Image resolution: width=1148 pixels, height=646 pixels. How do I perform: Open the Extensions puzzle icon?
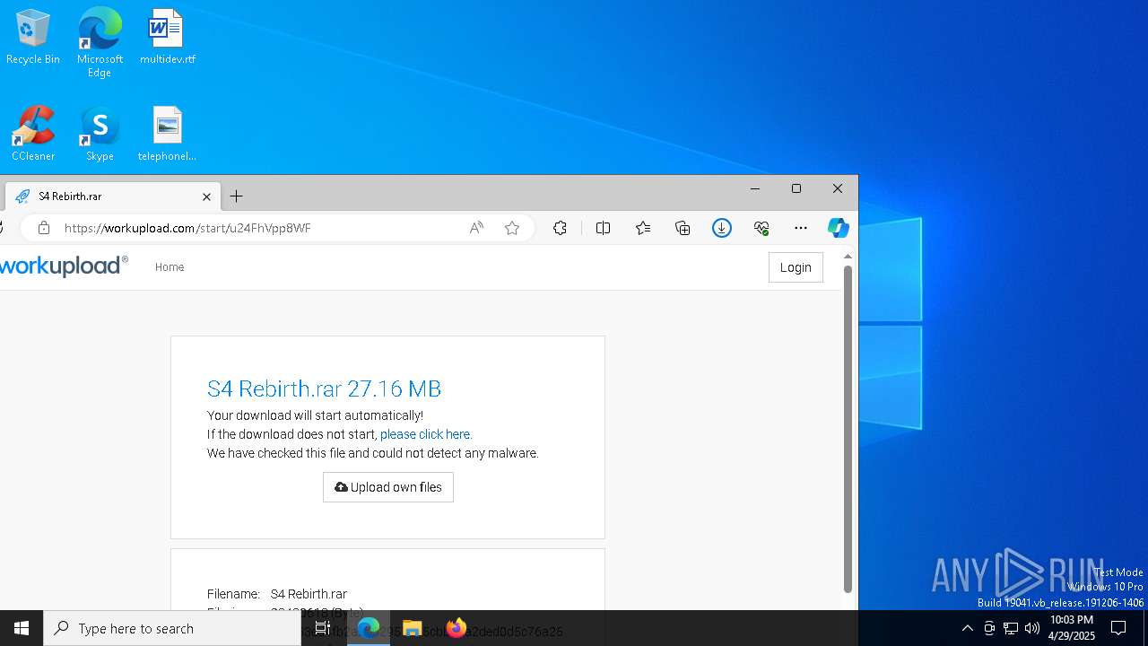click(x=560, y=228)
